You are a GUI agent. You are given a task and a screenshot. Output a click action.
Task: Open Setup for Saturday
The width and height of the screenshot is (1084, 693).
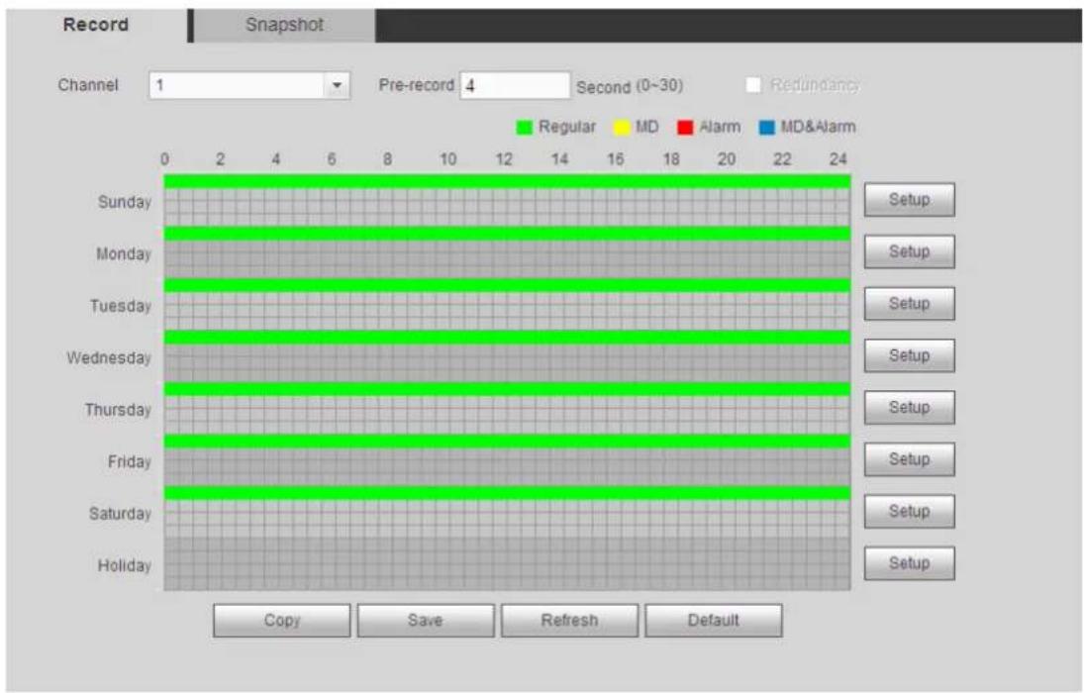(909, 511)
